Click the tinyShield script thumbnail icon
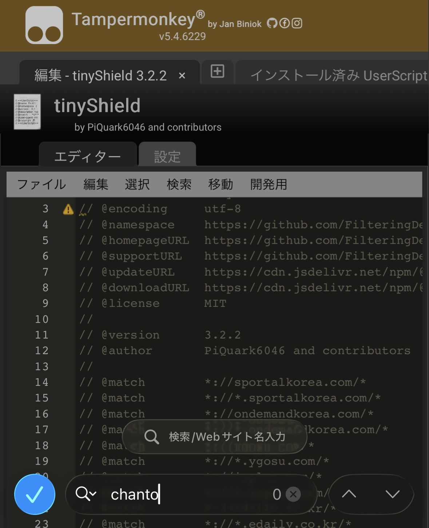This screenshot has height=528, width=429. pos(27,112)
